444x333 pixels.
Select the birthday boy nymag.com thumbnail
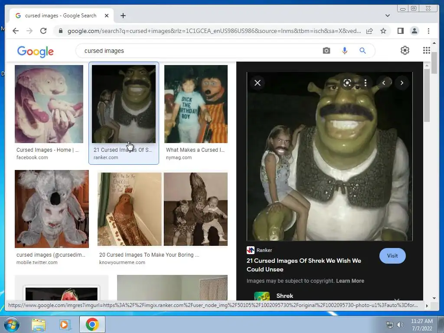click(196, 104)
